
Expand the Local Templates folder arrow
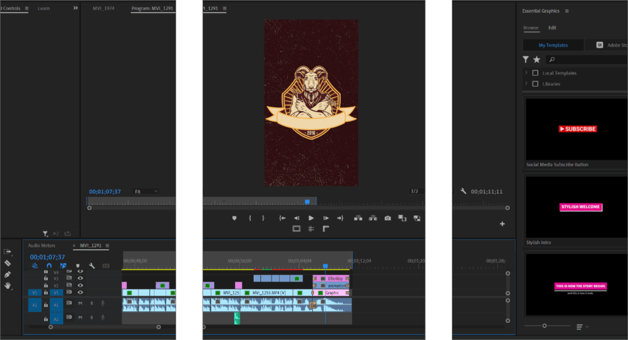pyautogui.click(x=526, y=73)
